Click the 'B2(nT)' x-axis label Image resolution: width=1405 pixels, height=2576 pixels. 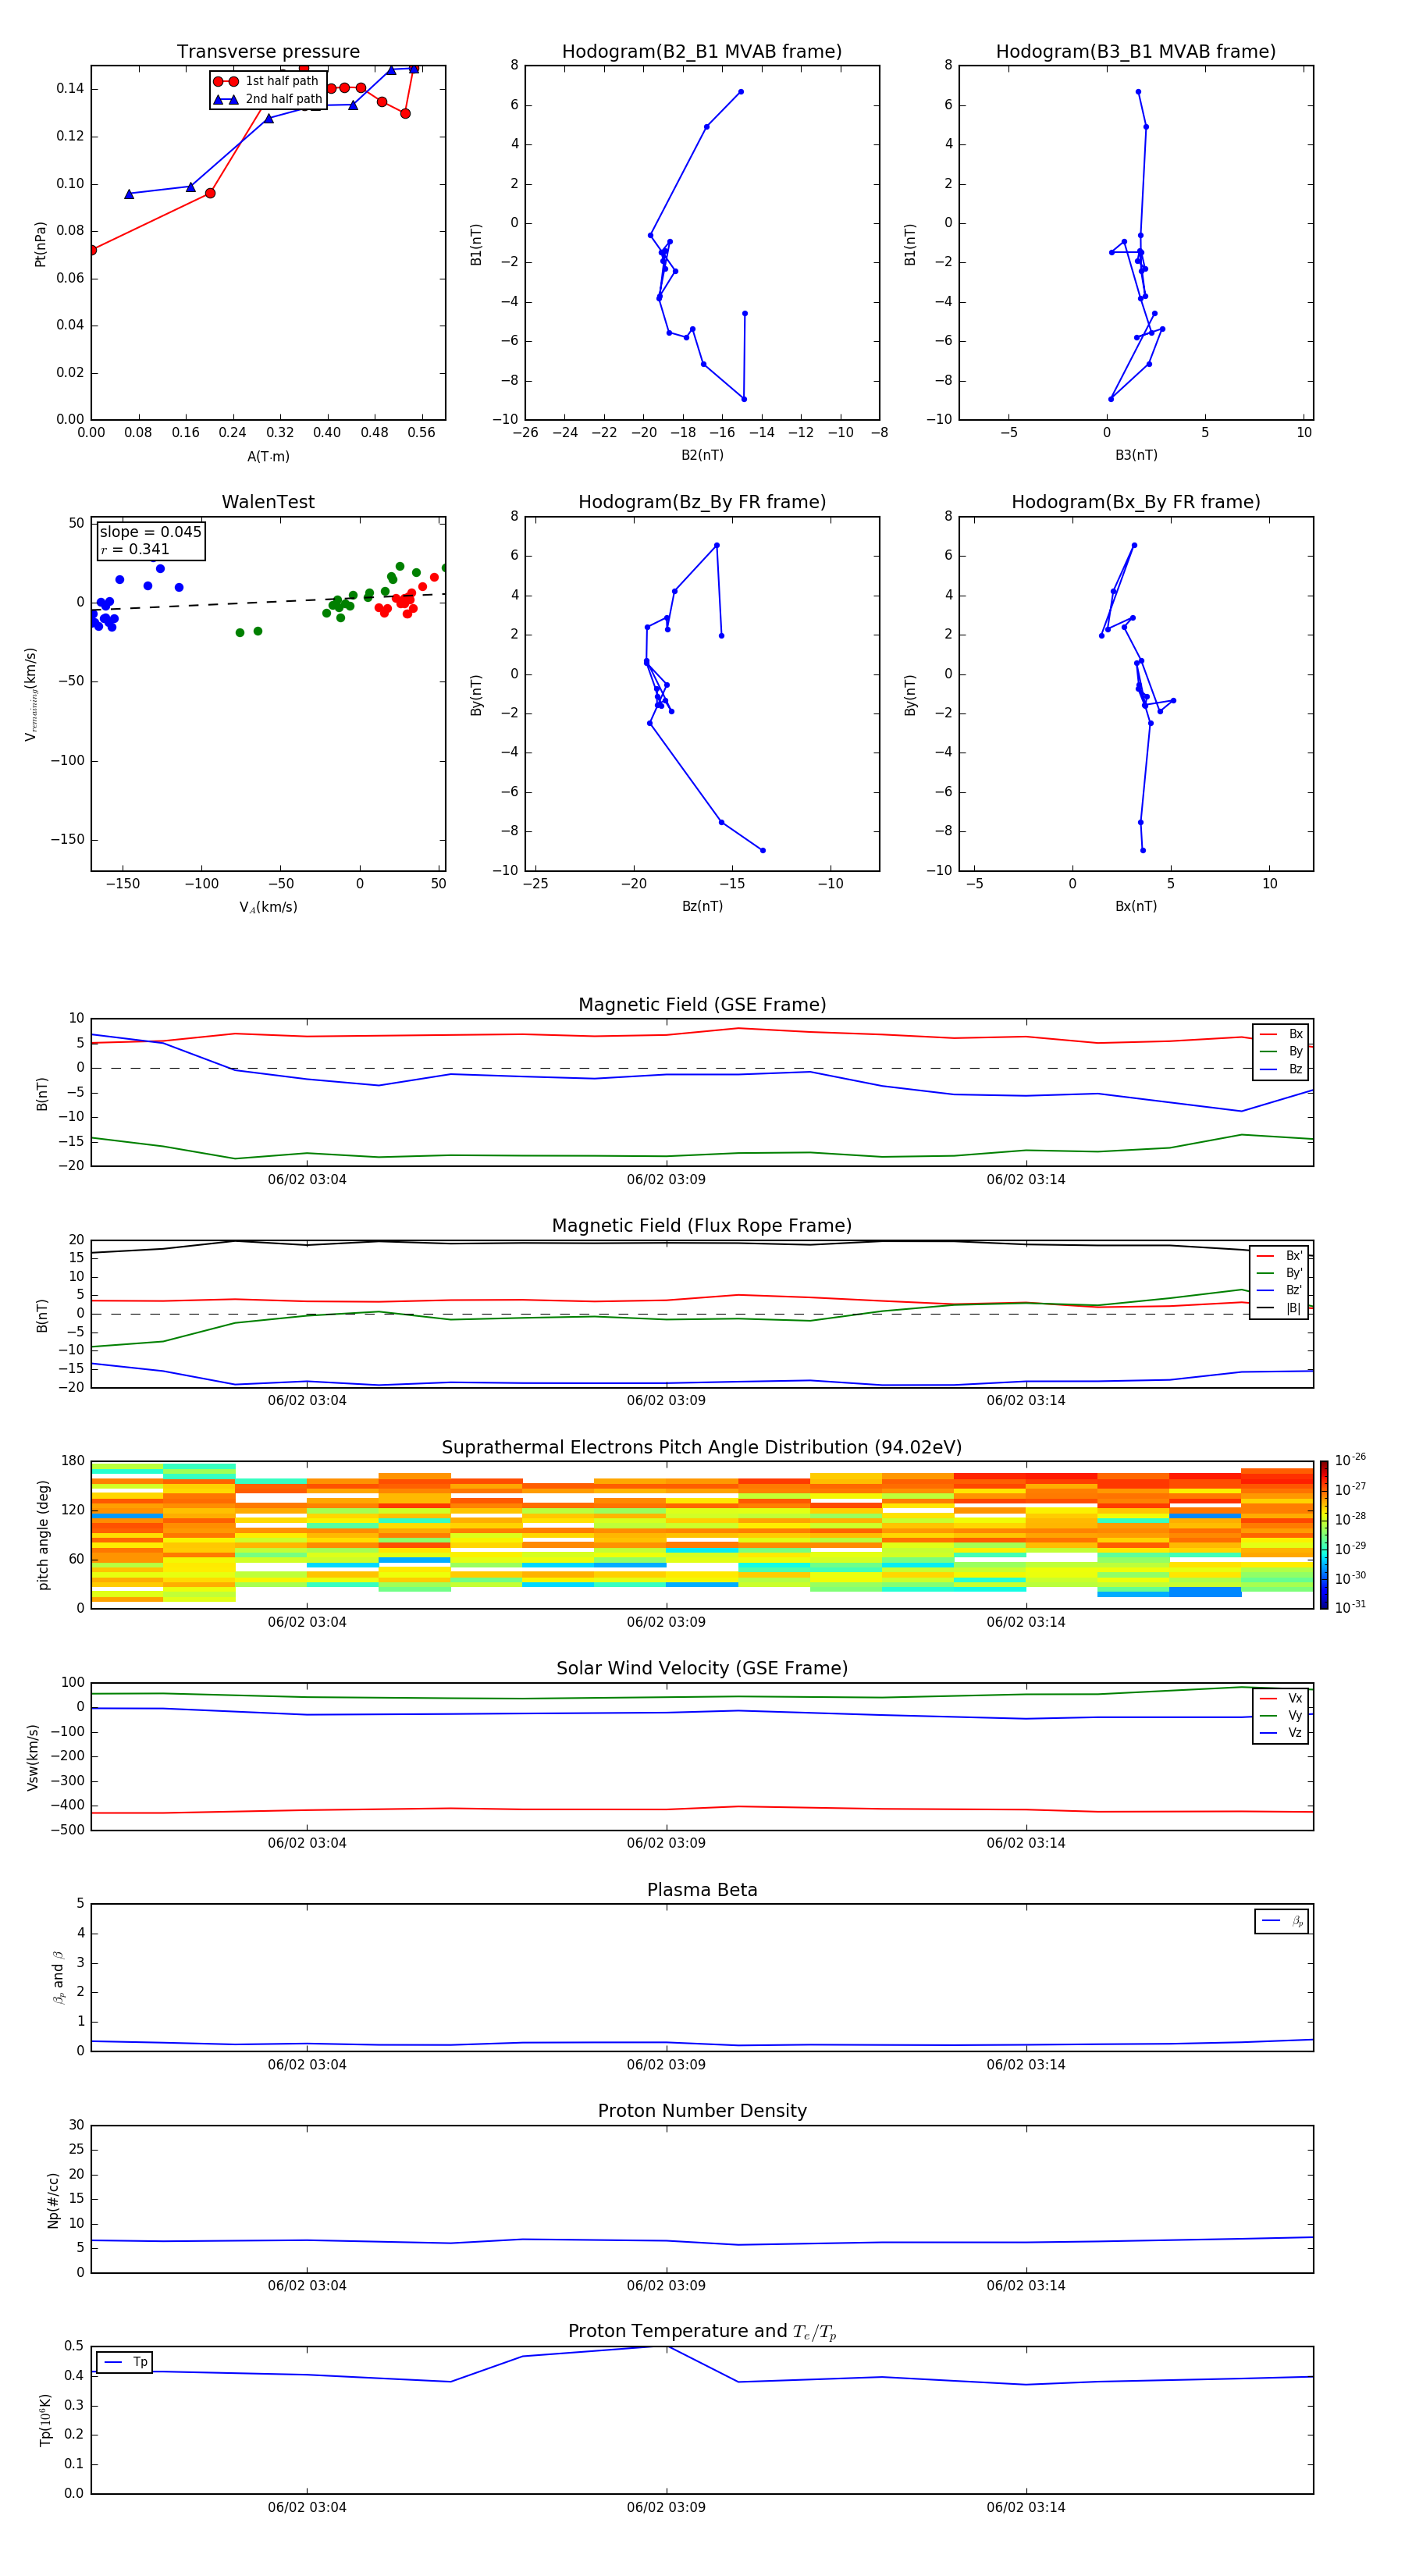point(702,455)
